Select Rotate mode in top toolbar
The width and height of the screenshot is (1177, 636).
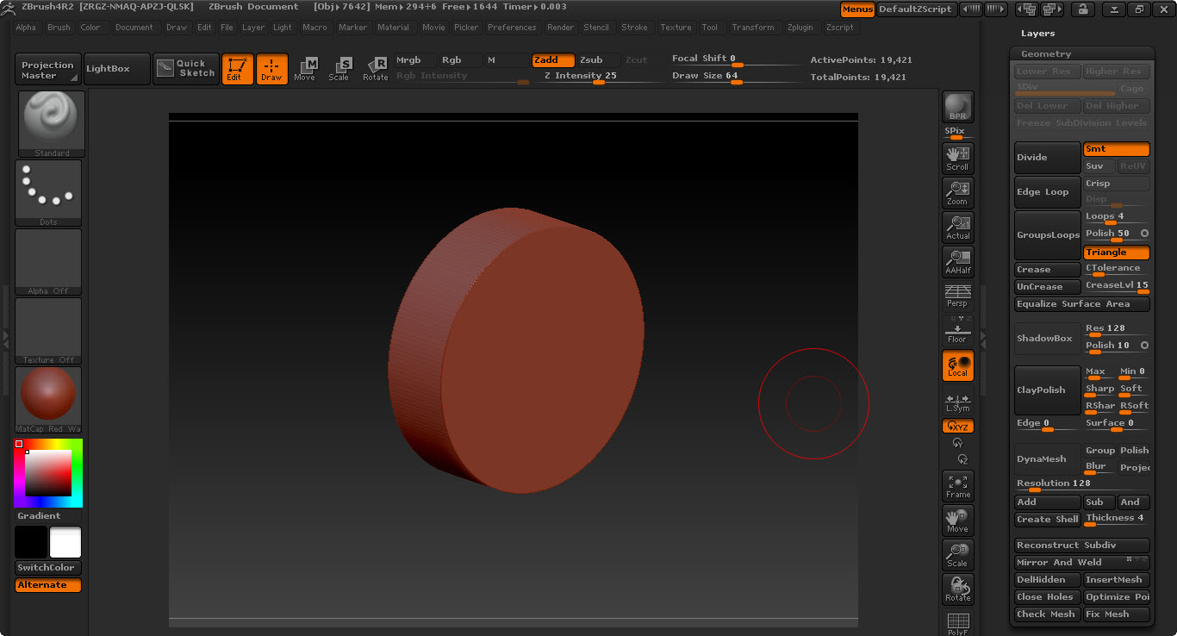click(375, 69)
